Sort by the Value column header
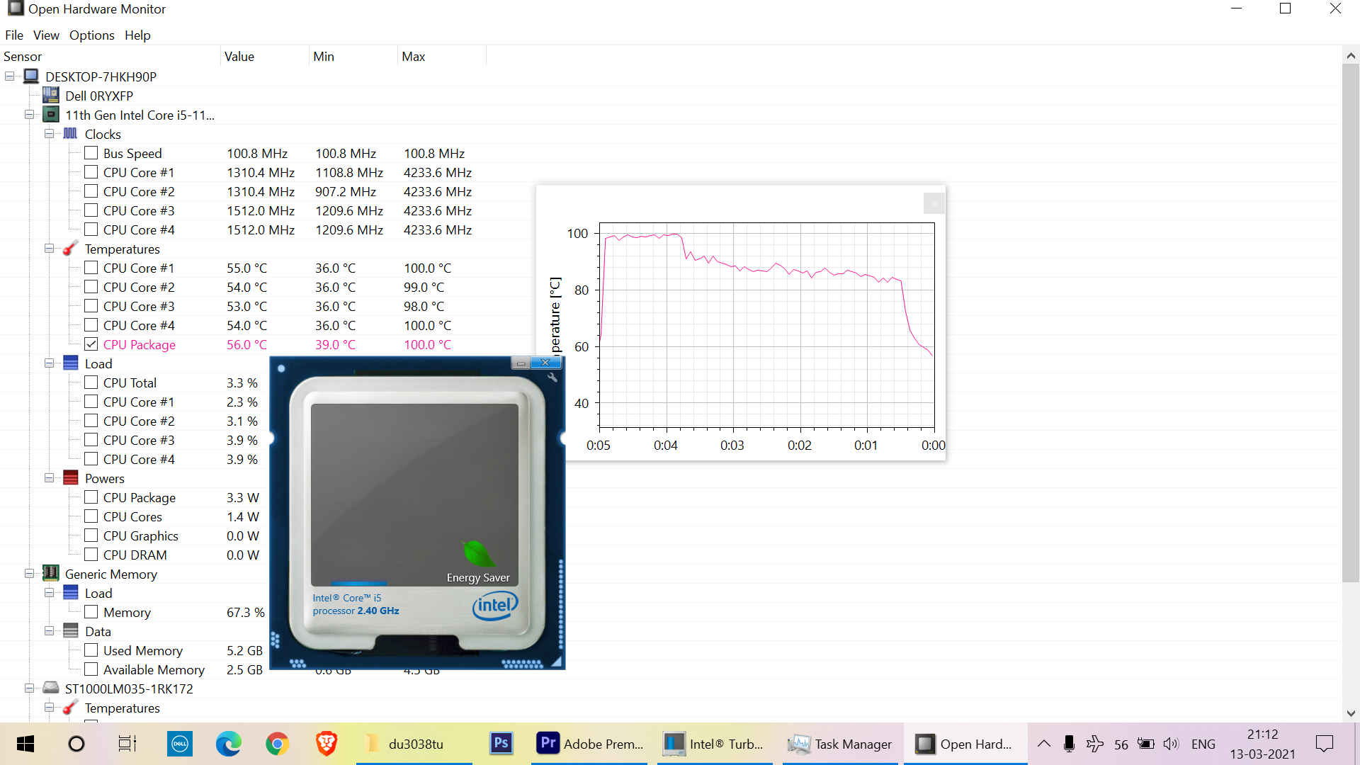This screenshot has height=765, width=1360. pos(265,56)
